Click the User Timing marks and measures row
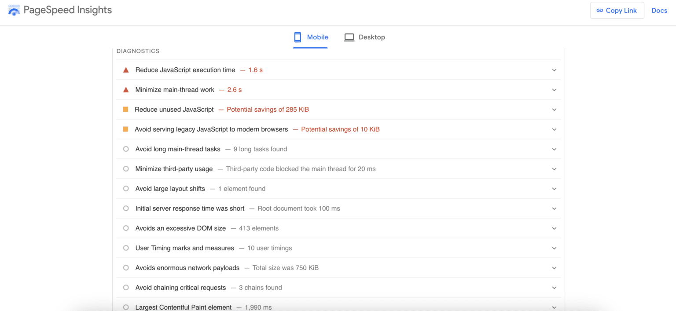This screenshot has width=676, height=311. click(185, 248)
